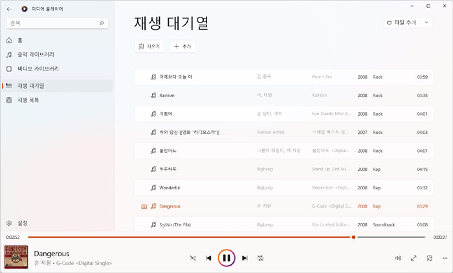Click the now playing title Dangerous

pyautogui.click(x=51, y=254)
